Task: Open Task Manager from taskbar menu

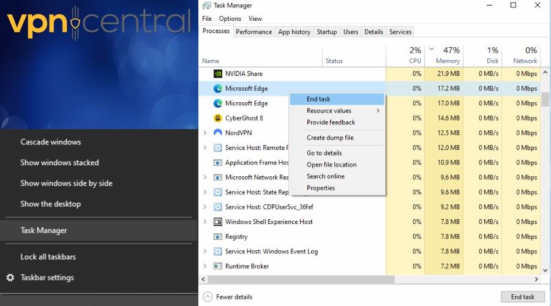Action: click(99, 231)
